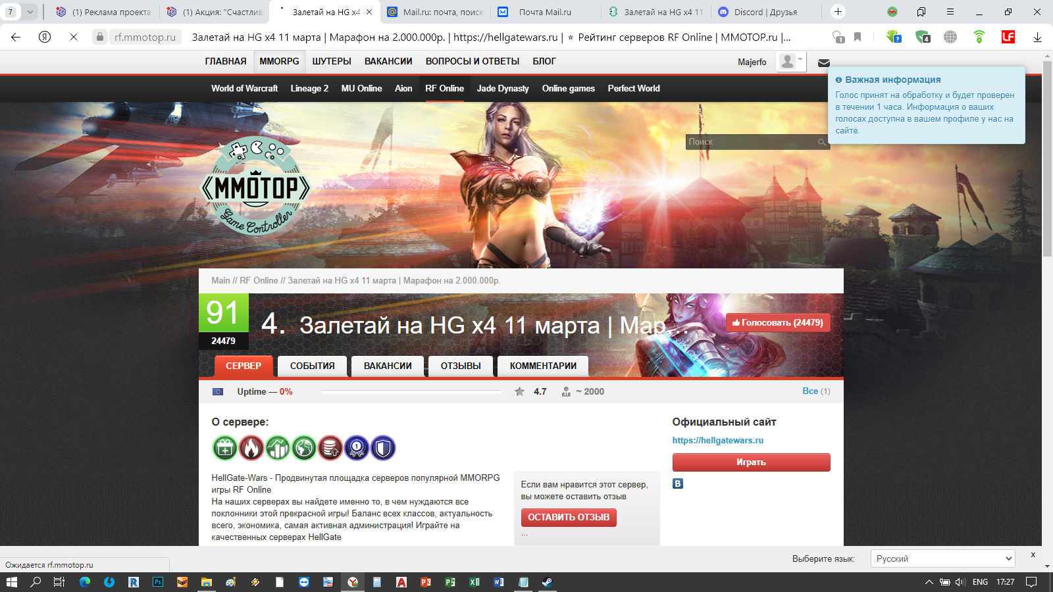Open the Yandex home button
The height and width of the screenshot is (592, 1053).
pos(45,37)
